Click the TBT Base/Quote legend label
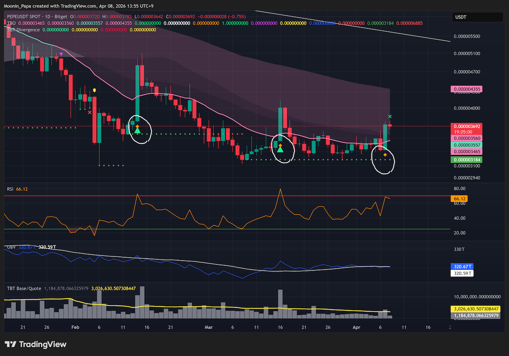This screenshot has width=509, height=356. [x=24, y=288]
